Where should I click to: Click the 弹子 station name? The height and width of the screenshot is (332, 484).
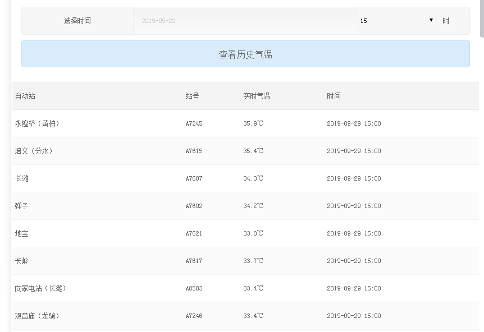(x=21, y=206)
